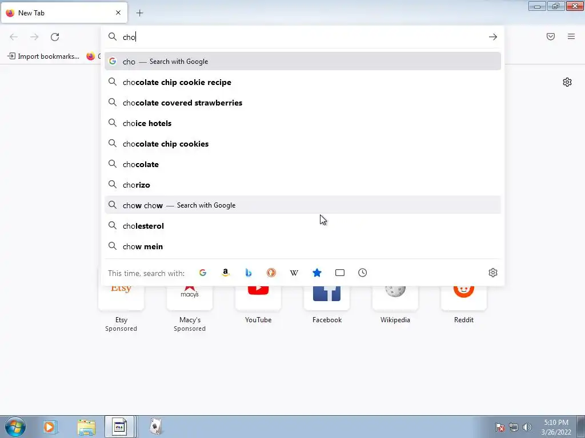
Task: Open the Windows Start menu
Action: click(15, 427)
